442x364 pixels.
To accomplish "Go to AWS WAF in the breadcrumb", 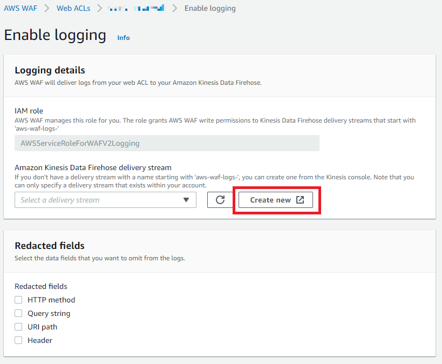I will (x=20, y=8).
